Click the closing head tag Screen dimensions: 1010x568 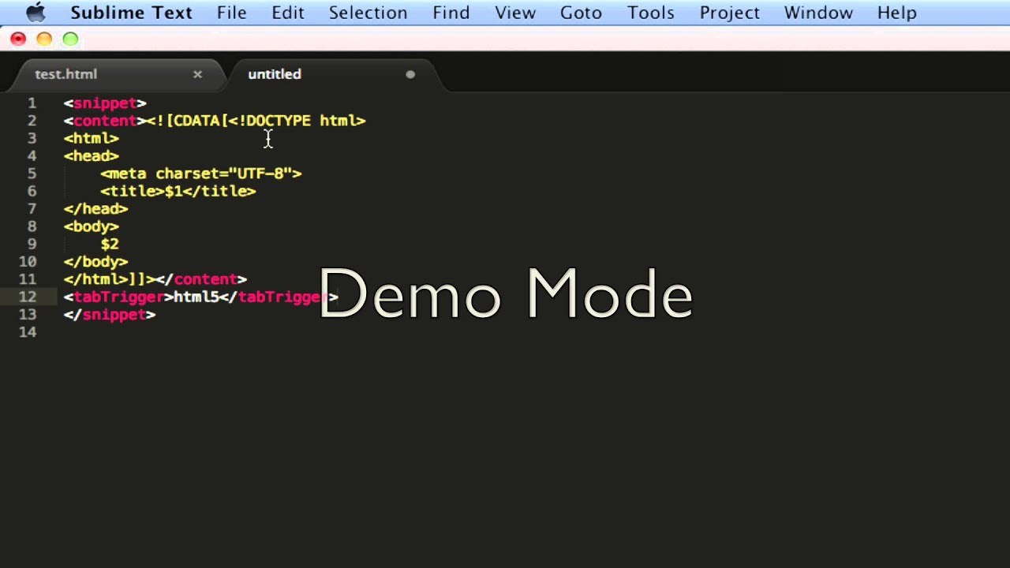click(96, 209)
